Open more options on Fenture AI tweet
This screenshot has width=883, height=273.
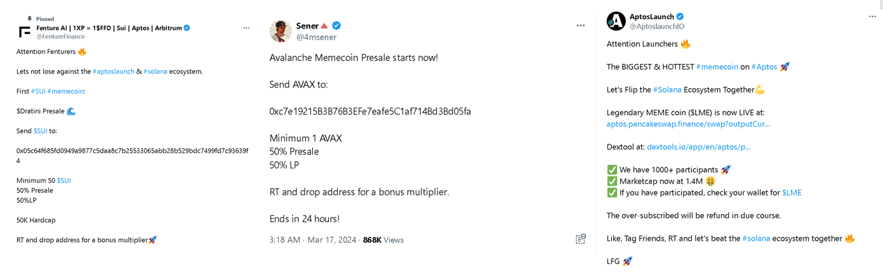pos(246,28)
